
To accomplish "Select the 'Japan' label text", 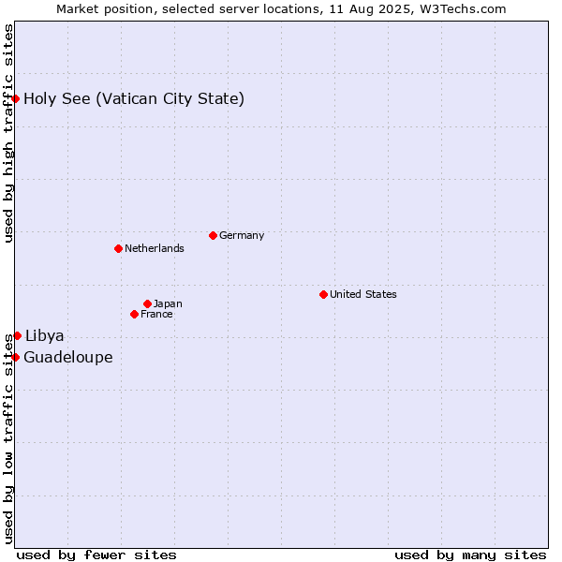I will click(168, 304).
